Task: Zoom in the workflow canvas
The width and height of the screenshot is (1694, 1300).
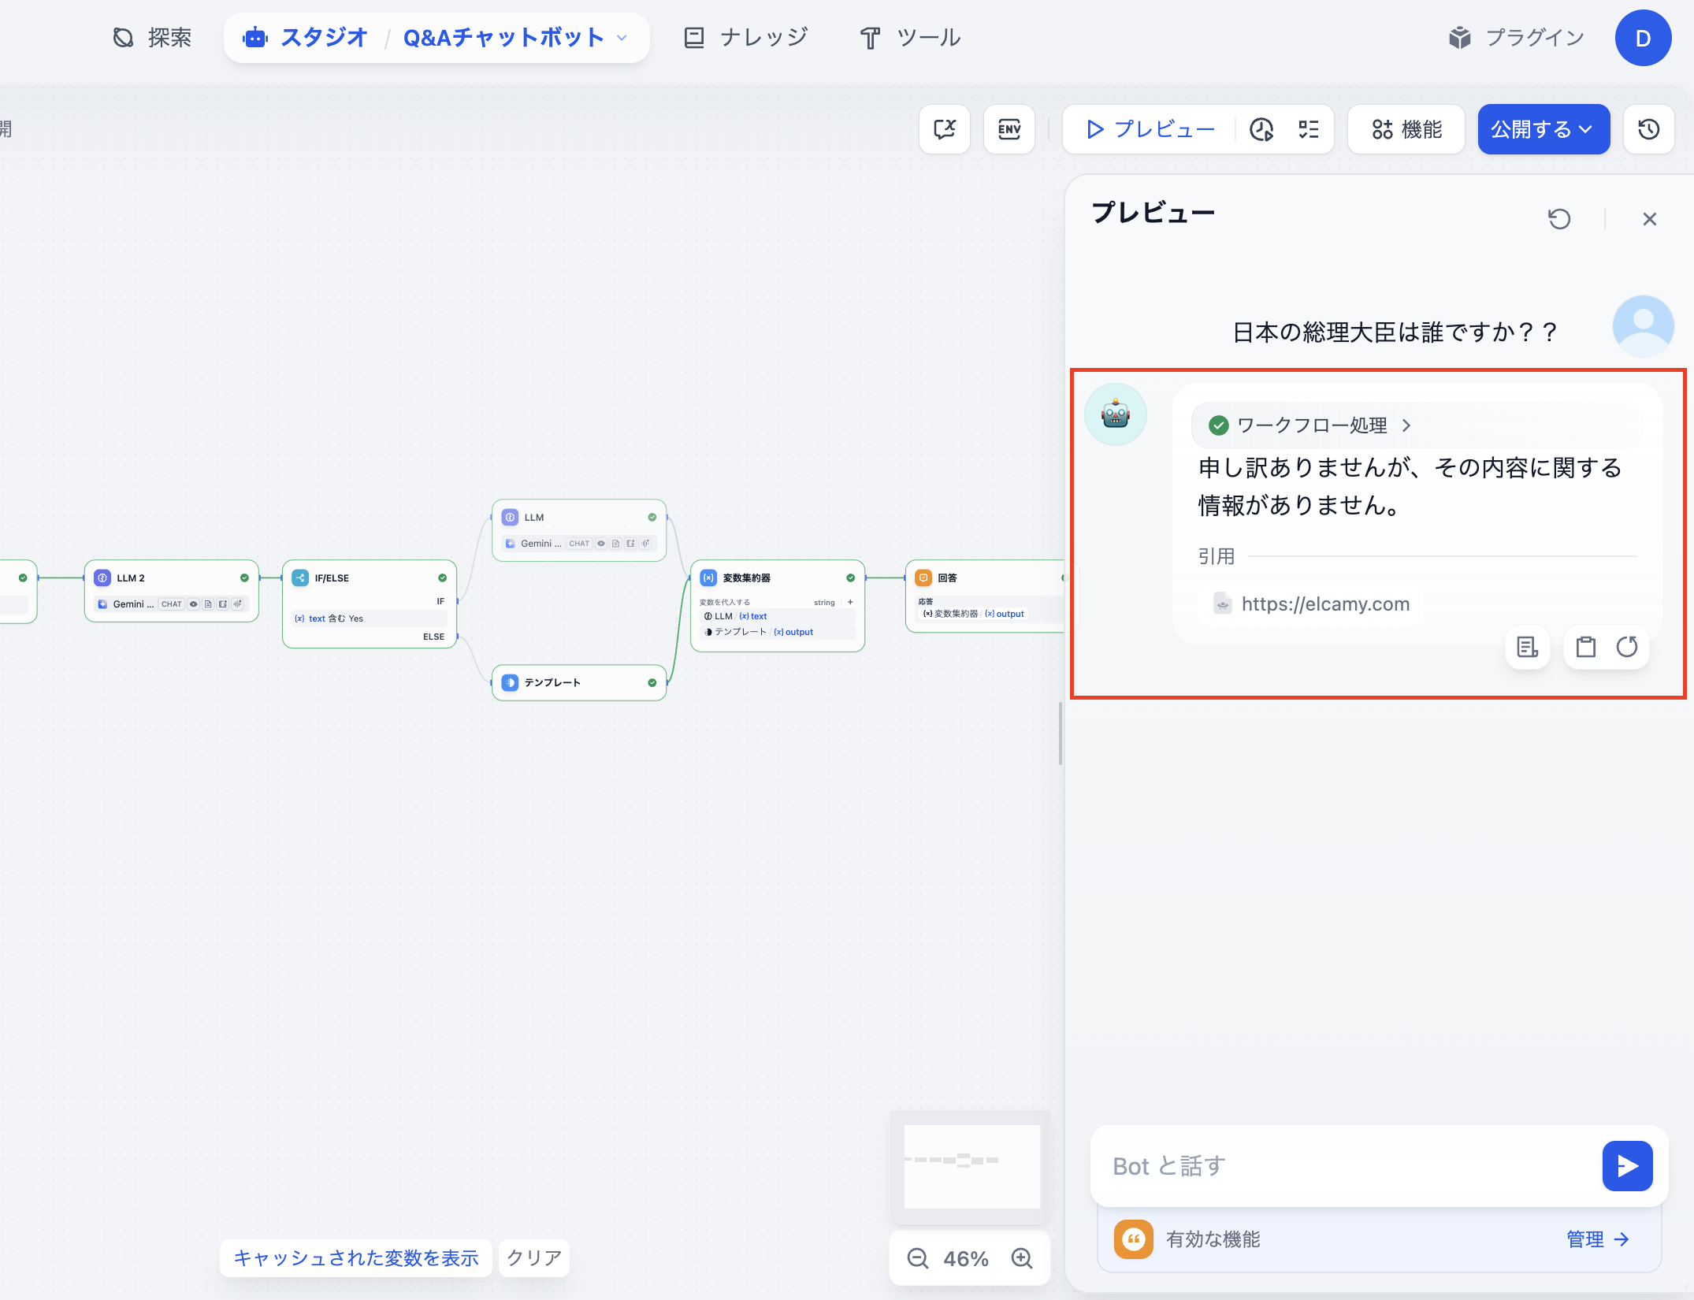Action: click(1022, 1258)
